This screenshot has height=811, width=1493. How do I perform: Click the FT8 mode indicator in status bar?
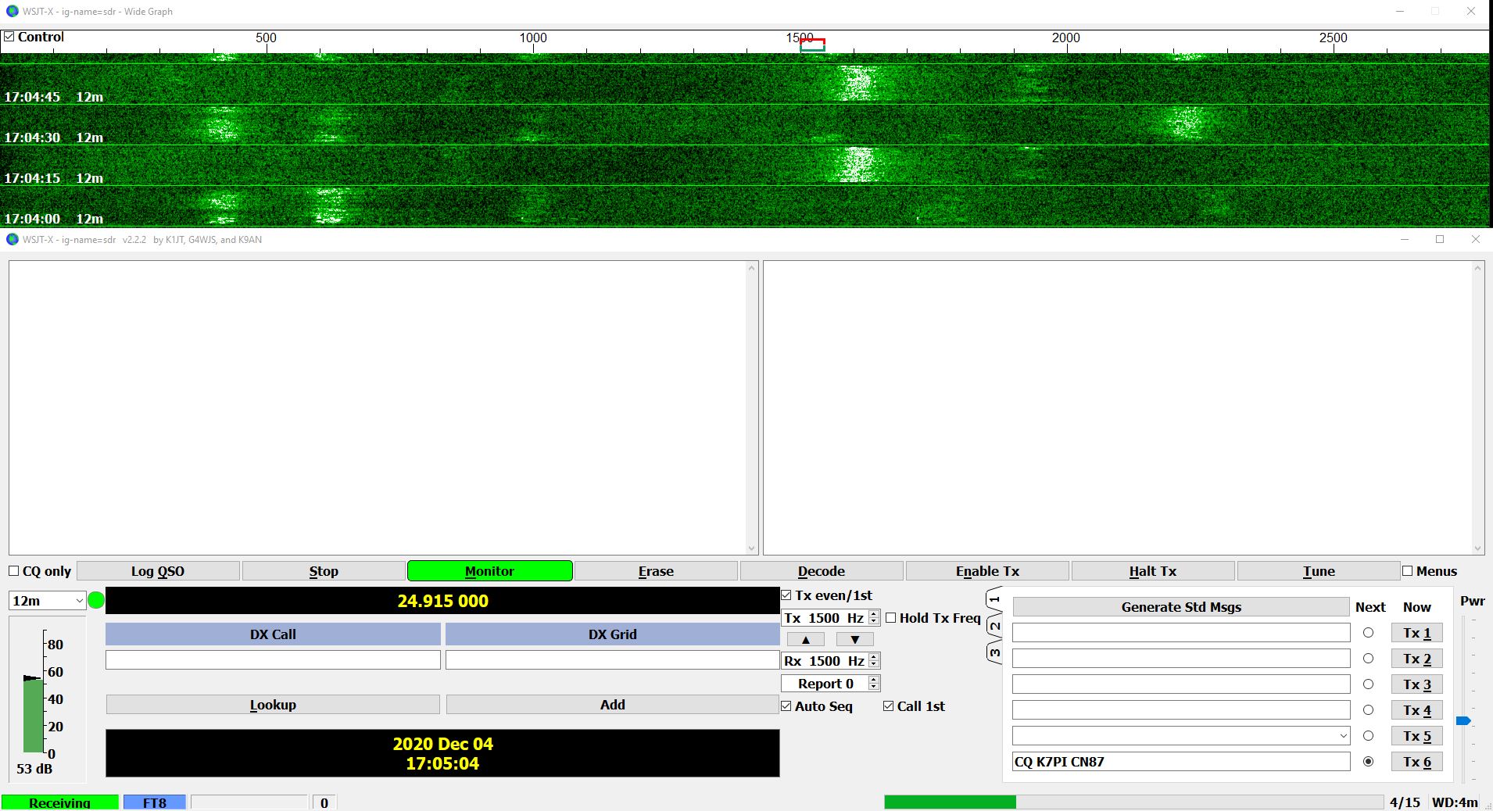[155, 802]
